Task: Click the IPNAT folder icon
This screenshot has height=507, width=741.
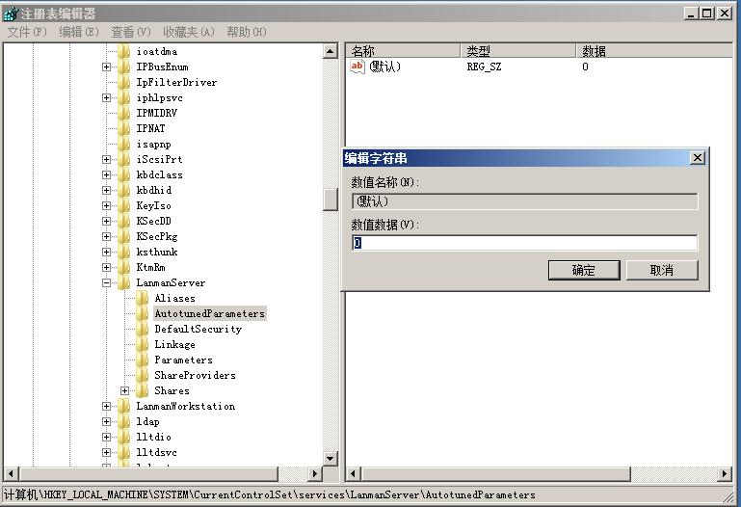Action: click(123, 128)
